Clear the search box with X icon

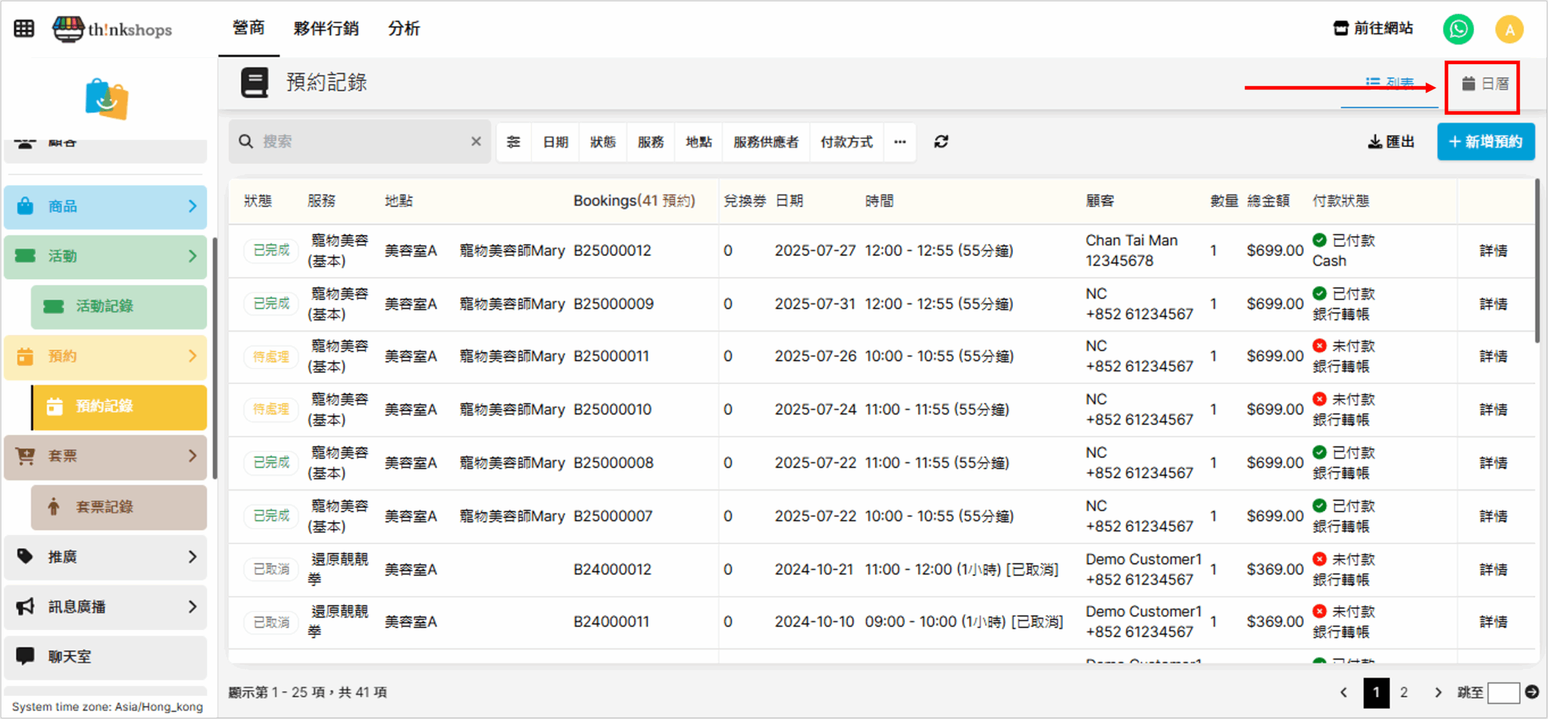[476, 141]
